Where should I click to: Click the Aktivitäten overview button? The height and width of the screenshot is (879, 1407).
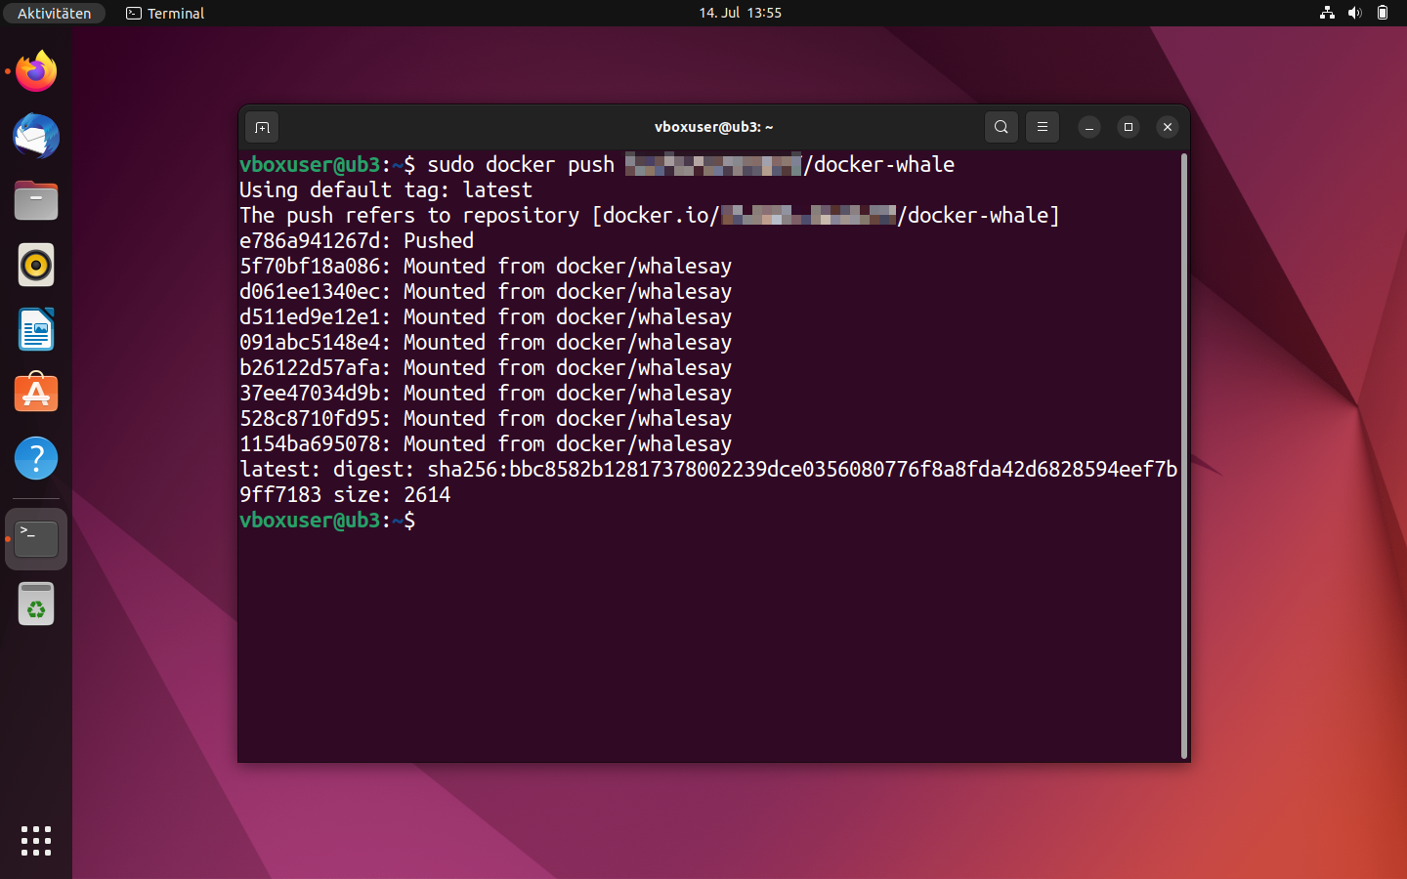(54, 13)
